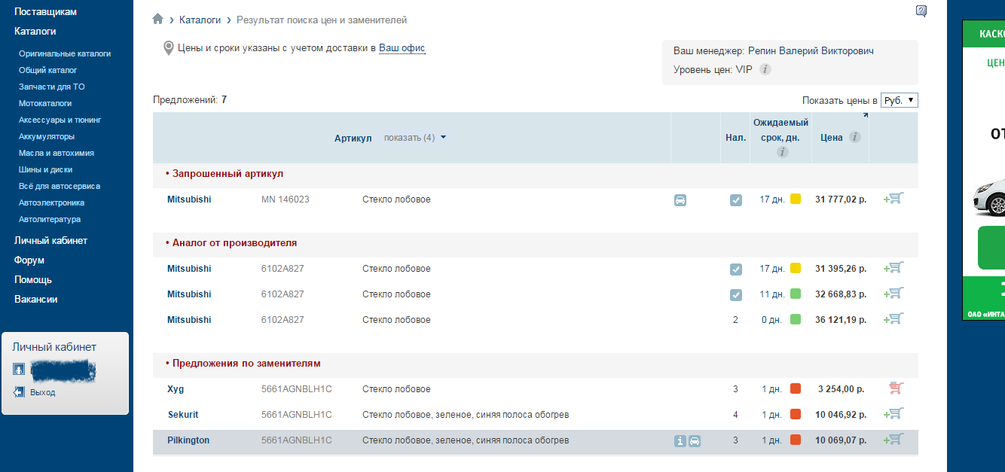
Task: Add Sekurit 10 046,92 offer to cart
Action: click(894, 414)
